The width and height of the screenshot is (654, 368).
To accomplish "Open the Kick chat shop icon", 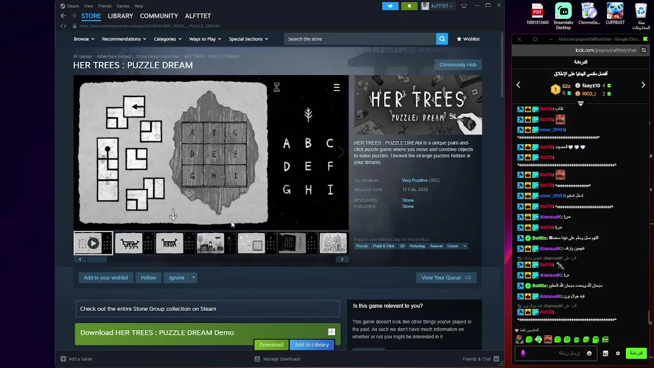I will tap(605, 353).
